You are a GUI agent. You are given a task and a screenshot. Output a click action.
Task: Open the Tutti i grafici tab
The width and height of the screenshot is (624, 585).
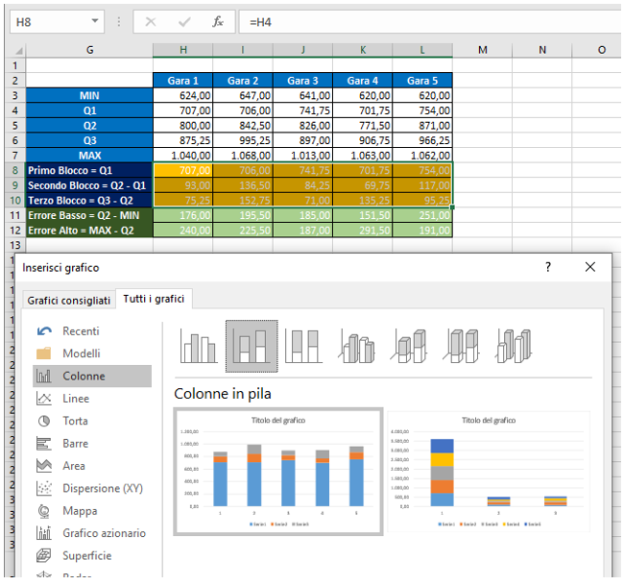(154, 300)
